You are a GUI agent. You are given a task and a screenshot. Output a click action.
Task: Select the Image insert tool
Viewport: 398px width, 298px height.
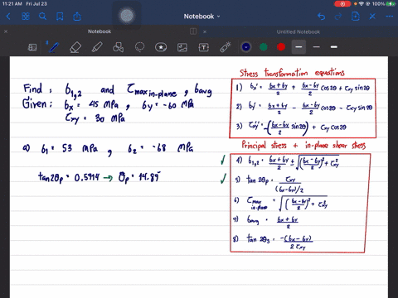(182, 47)
